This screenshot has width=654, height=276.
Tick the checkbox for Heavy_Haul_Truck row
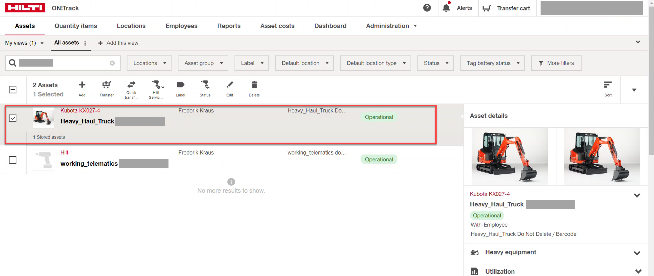[x=13, y=118]
